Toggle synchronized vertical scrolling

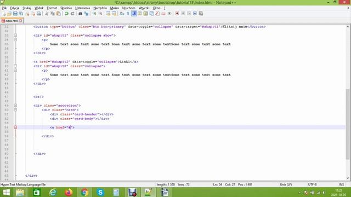tap(108, 14)
